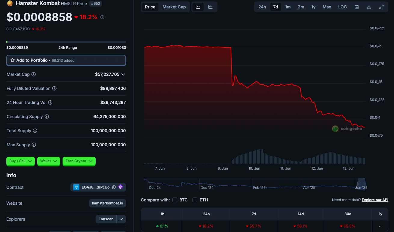Show Max Supply info icon
This screenshot has height=232, width=394.
tap(34, 145)
